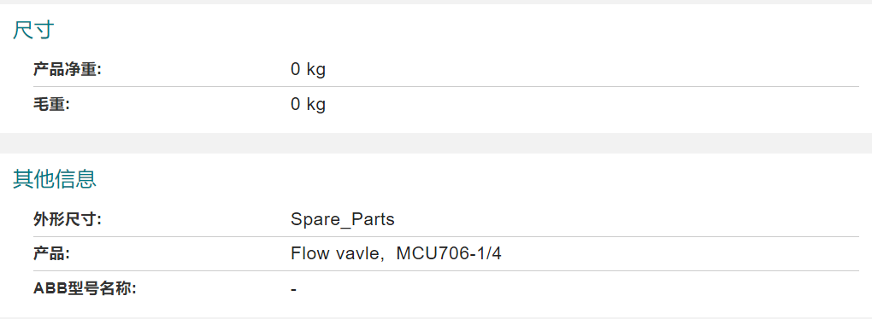Click the word vavle in product row
The image size is (872, 319).
coord(354,254)
